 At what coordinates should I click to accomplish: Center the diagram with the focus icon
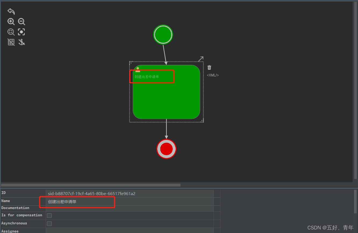pyautogui.click(x=21, y=32)
